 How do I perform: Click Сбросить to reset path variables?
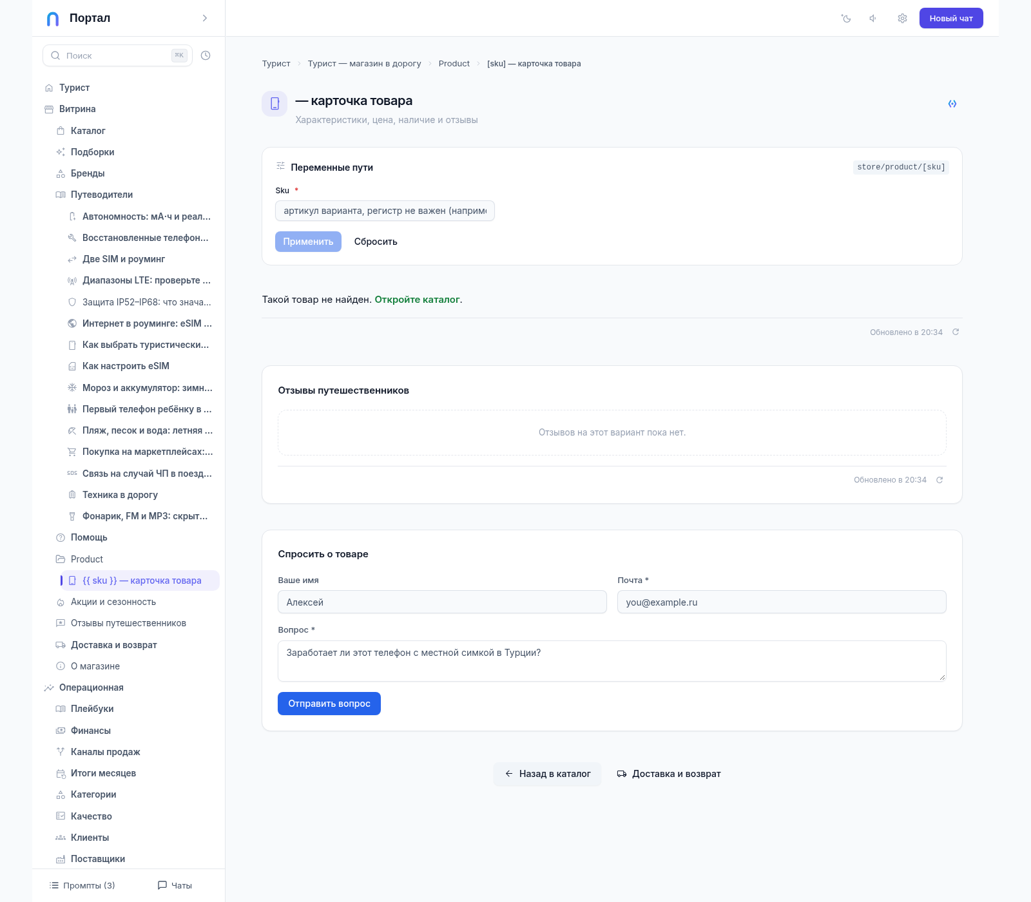pyautogui.click(x=376, y=242)
